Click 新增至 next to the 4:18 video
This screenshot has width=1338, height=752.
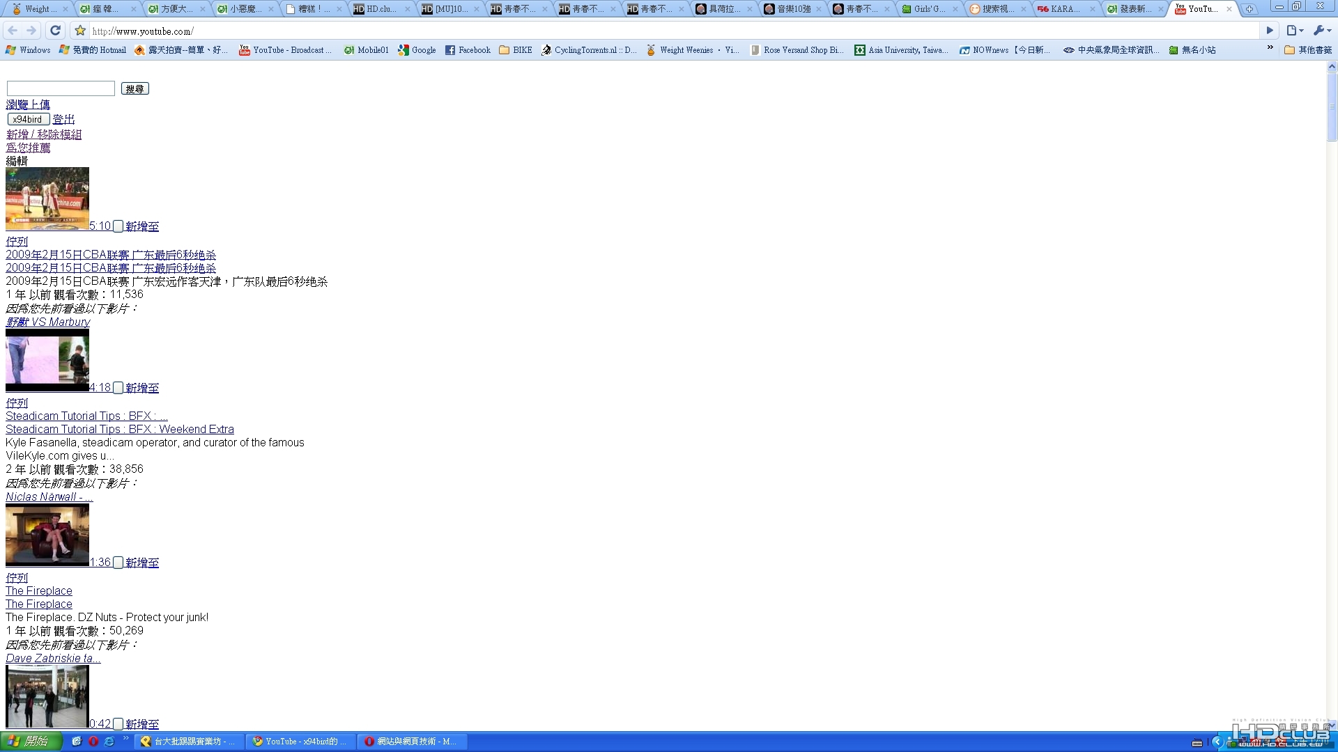coord(142,388)
